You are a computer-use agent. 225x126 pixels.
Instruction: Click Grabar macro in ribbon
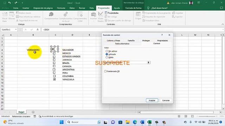click(24, 13)
